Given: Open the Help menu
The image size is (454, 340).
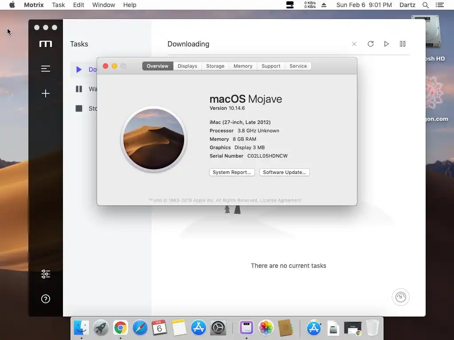Looking at the screenshot, I should pos(129,5).
